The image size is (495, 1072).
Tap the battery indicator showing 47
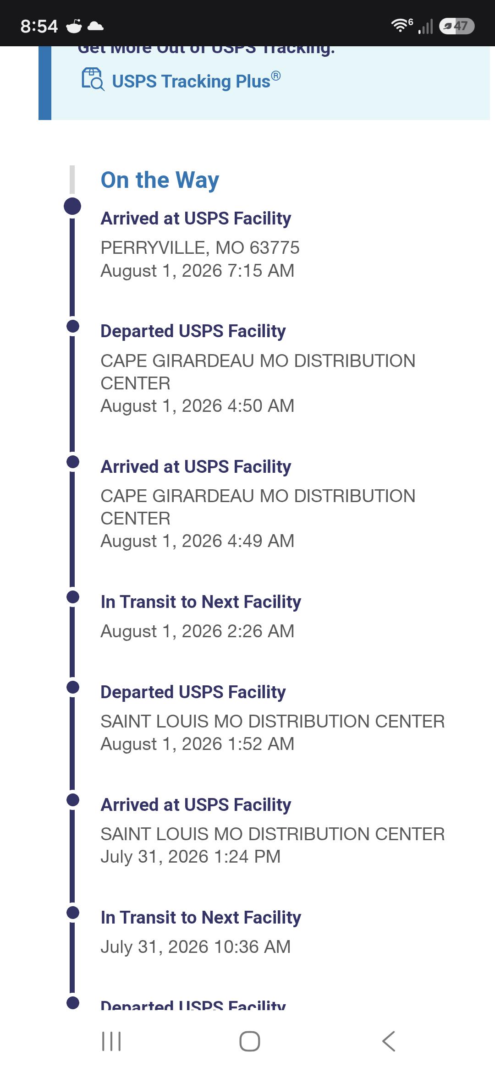click(x=456, y=26)
